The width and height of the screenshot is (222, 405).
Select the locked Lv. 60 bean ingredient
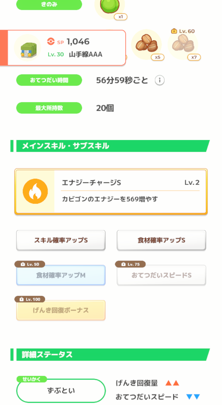coord(183,44)
